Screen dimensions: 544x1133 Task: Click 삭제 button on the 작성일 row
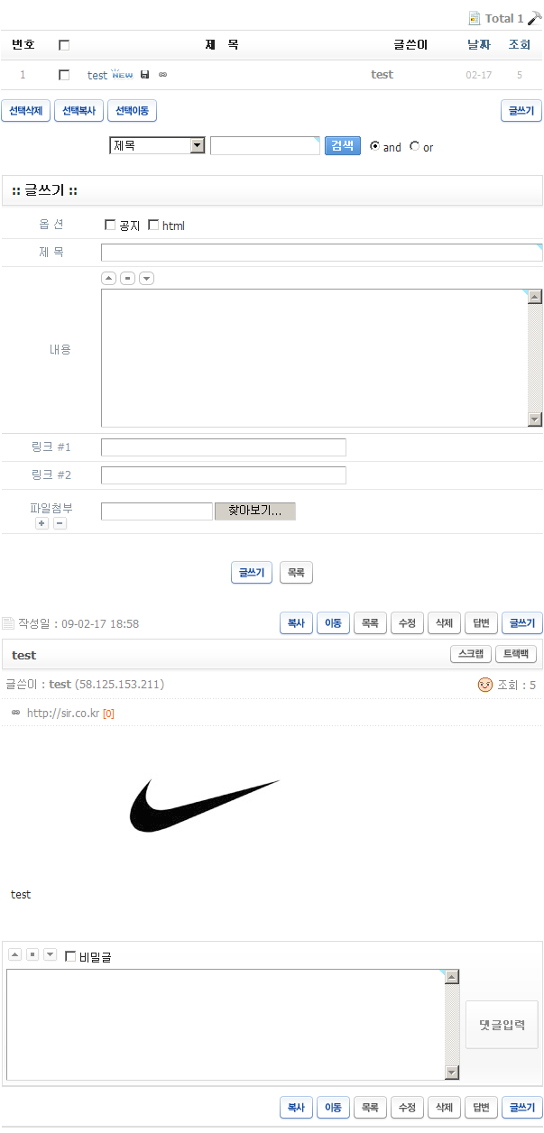pyautogui.click(x=444, y=622)
